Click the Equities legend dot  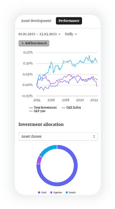51,192
